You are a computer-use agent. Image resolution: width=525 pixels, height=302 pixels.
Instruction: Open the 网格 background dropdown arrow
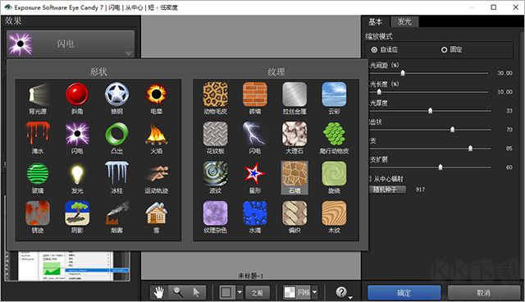coord(315,292)
